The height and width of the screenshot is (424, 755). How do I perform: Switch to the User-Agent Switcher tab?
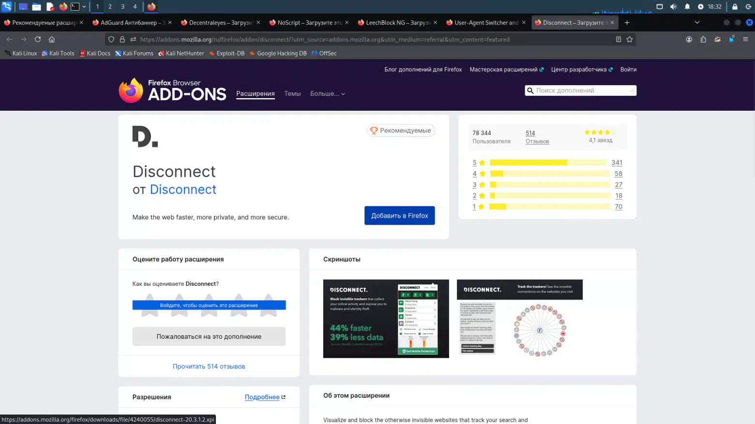[x=486, y=23]
